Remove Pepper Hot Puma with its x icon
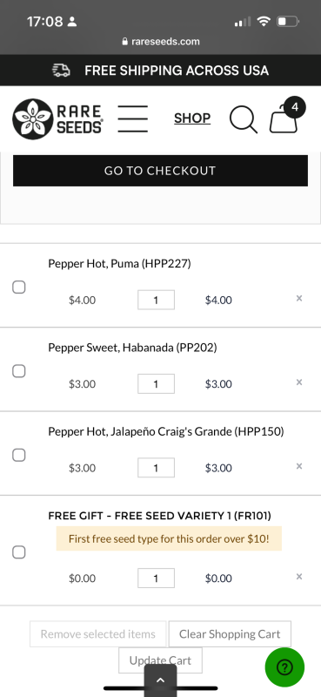321x697 pixels. (299, 298)
